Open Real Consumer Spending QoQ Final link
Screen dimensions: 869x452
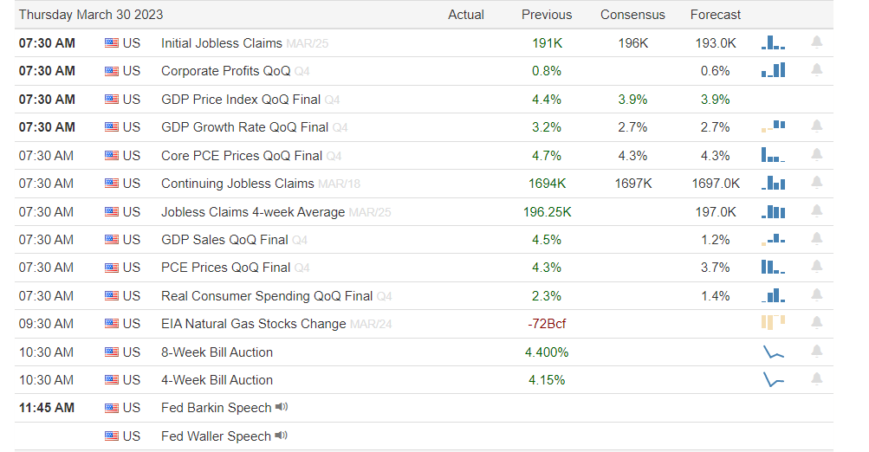[x=267, y=296]
